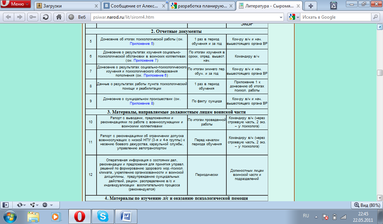Go forward with the Forward arrow

coord(19,17)
